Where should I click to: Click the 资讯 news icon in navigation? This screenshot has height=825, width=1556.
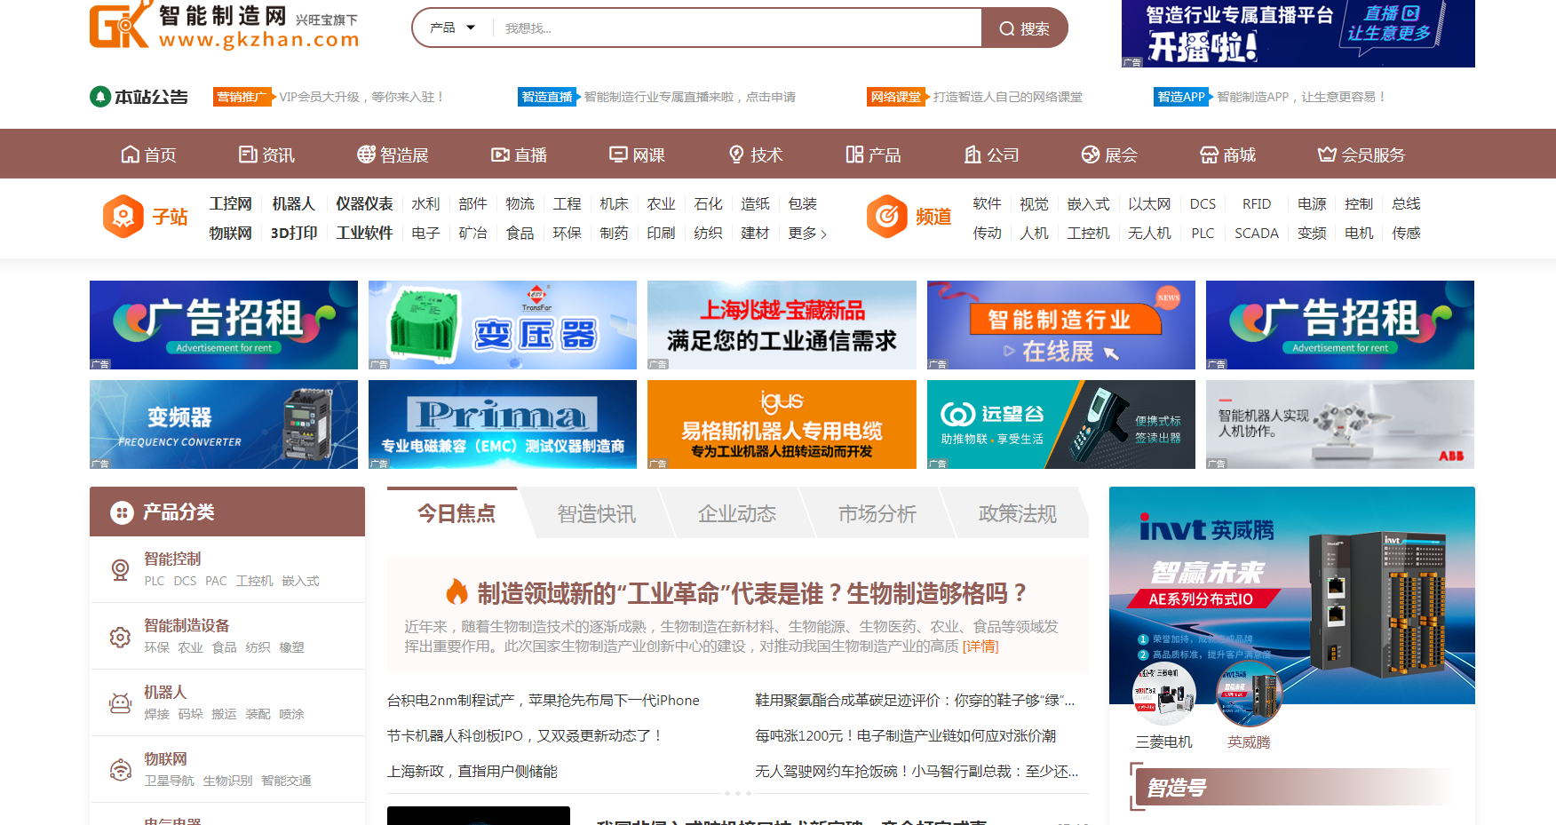[248, 155]
